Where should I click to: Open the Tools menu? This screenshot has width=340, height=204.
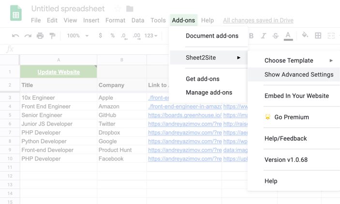(x=158, y=20)
